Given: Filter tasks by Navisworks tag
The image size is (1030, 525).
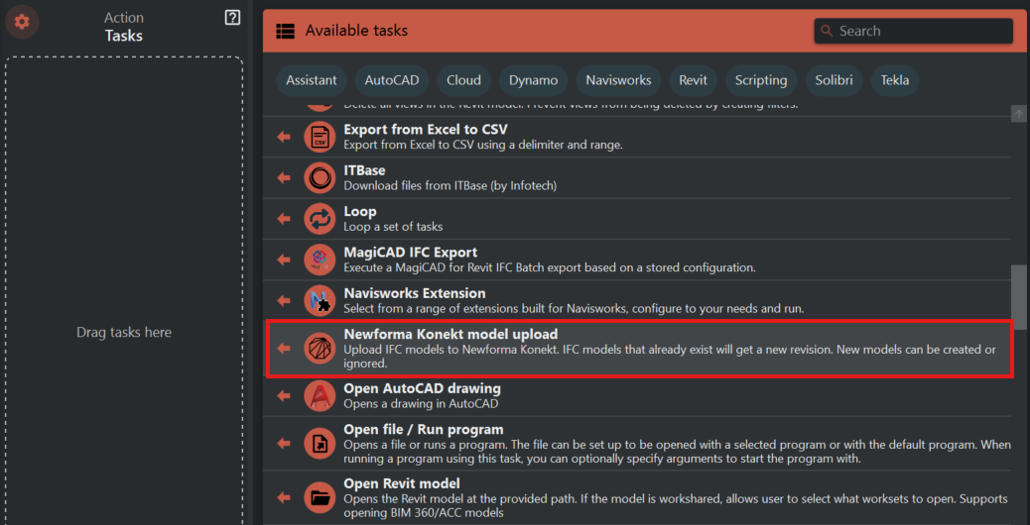Looking at the screenshot, I should click(618, 80).
